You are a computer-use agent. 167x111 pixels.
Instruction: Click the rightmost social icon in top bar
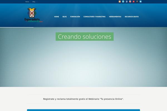click(141, 2)
